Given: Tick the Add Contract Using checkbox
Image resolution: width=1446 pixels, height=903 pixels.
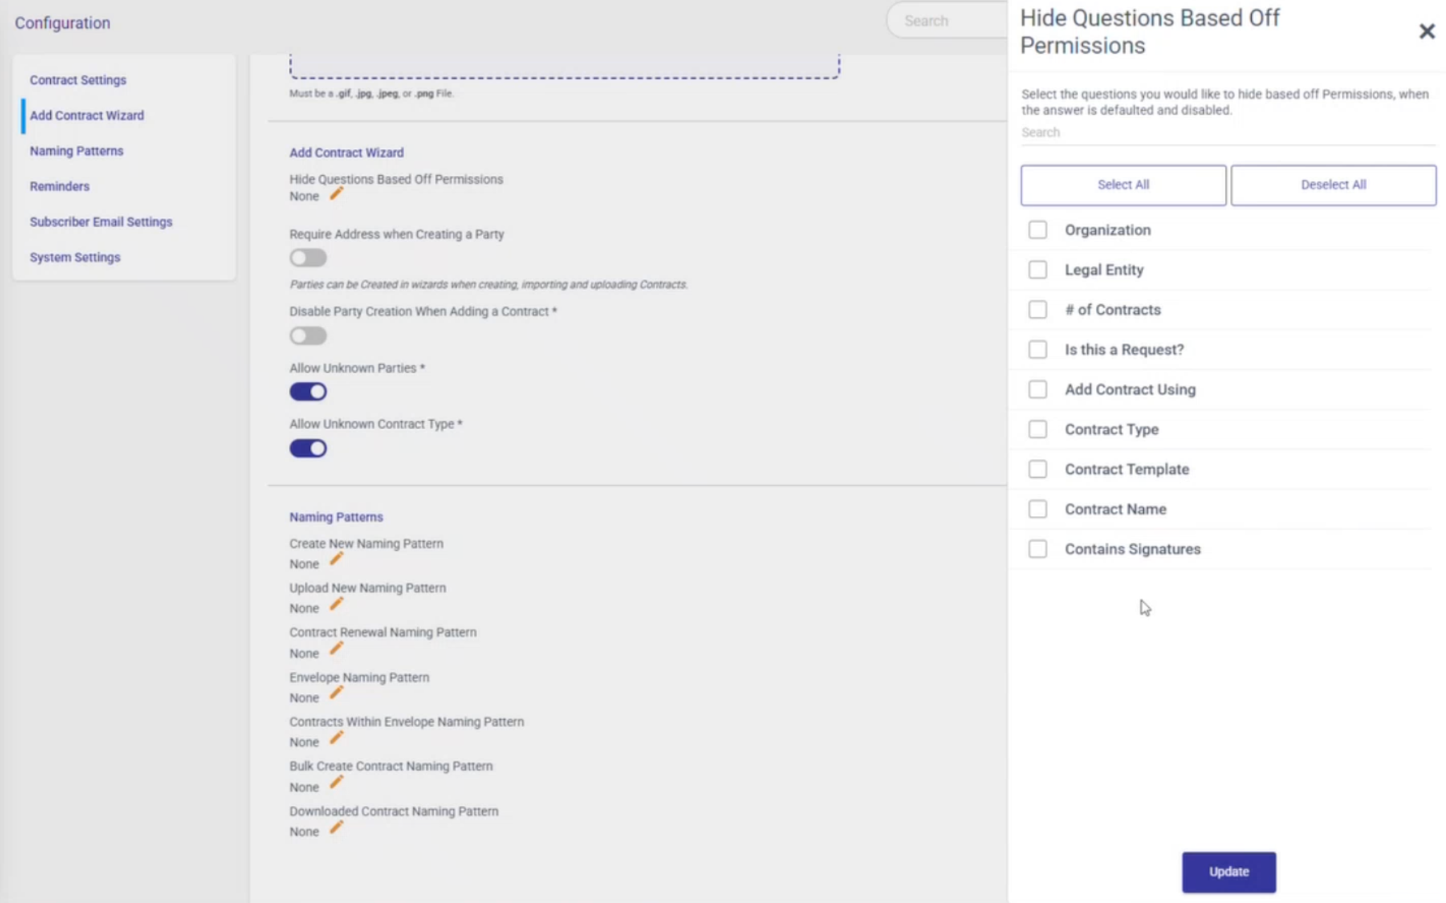Looking at the screenshot, I should click(x=1037, y=390).
